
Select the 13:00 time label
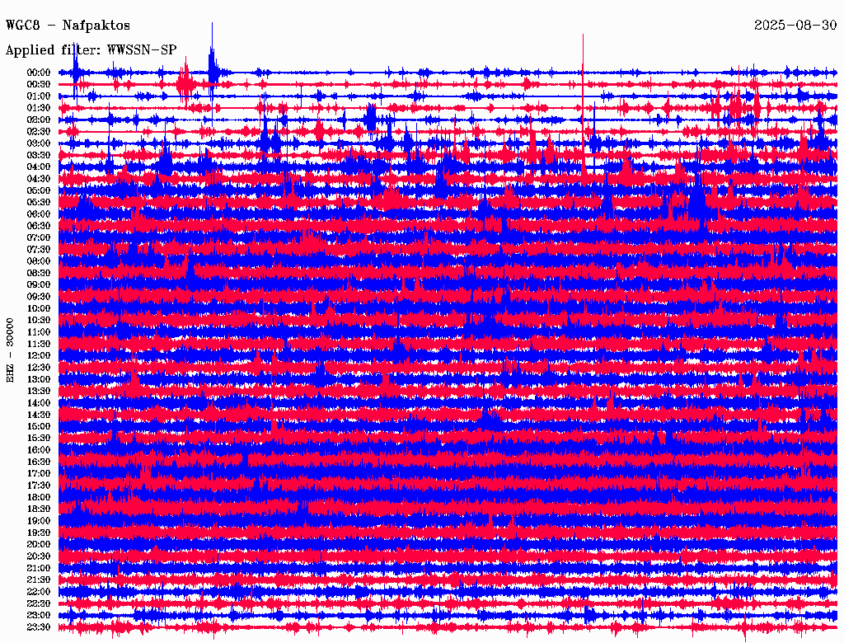click(x=39, y=379)
